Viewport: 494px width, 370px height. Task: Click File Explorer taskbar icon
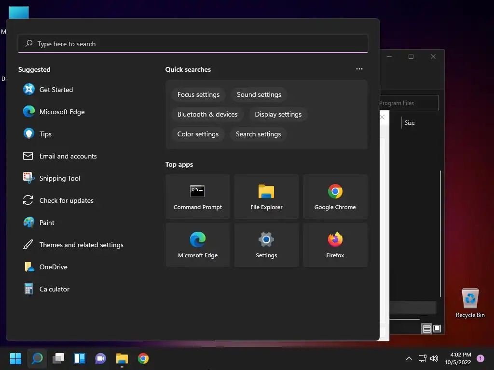click(x=122, y=358)
